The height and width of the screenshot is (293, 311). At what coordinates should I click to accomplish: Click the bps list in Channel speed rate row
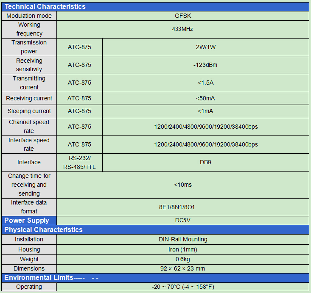206,127
